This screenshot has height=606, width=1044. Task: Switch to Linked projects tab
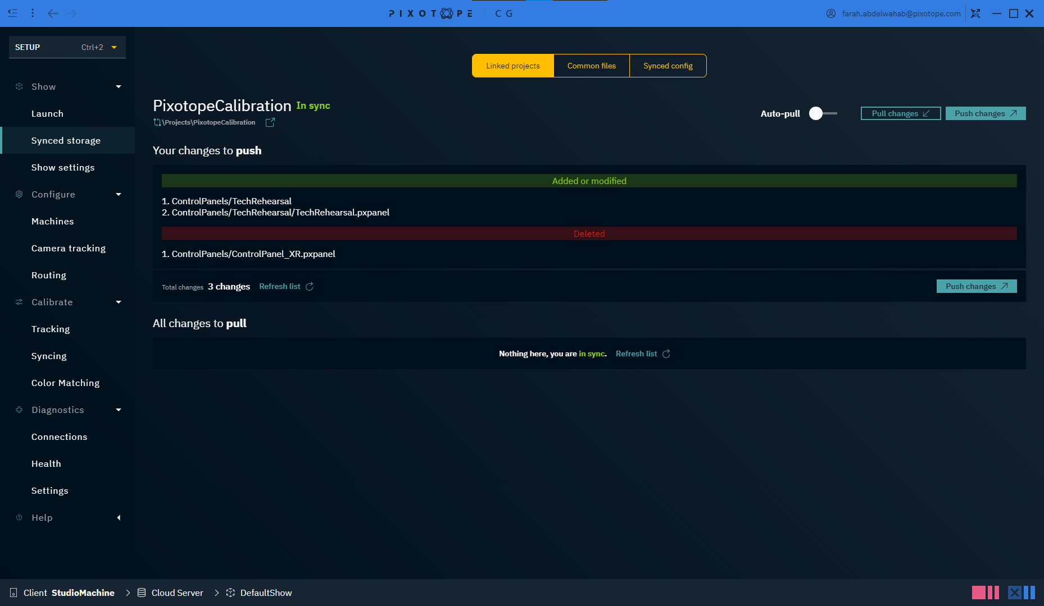pos(513,66)
